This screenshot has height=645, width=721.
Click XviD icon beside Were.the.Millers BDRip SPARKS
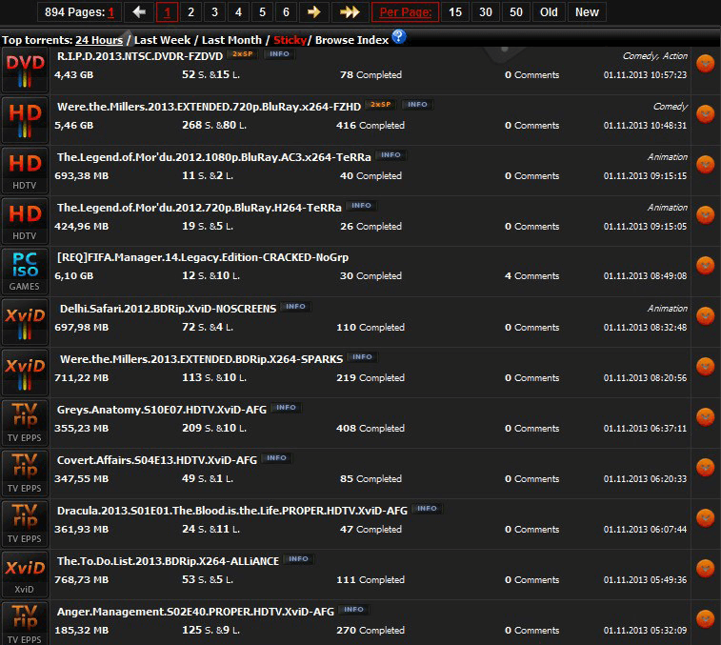(25, 373)
